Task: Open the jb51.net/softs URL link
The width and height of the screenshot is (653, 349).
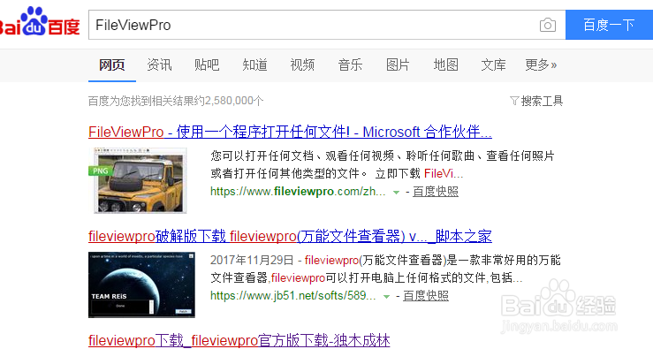Action: pyautogui.click(x=292, y=296)
